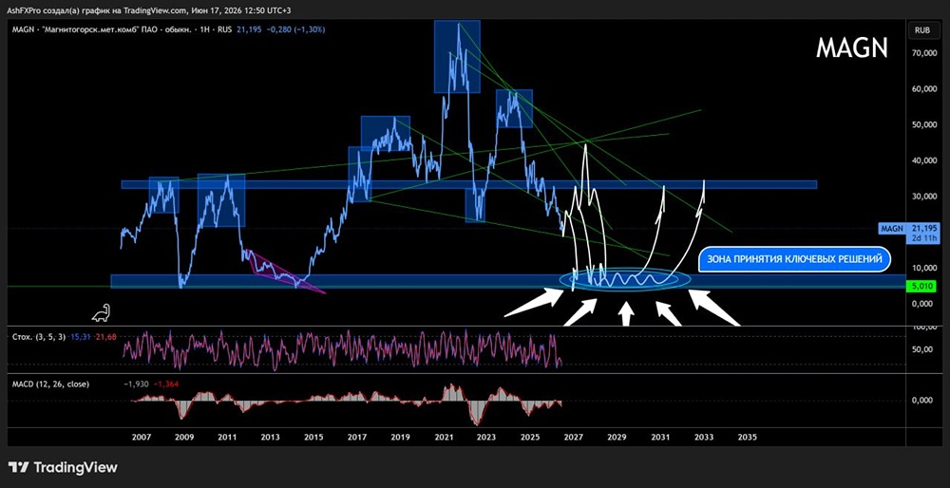Image resolution: width=950 pixels, height=488 pixels.
Task: Click the 2025 year label on time axis
Action: [530, 437]
